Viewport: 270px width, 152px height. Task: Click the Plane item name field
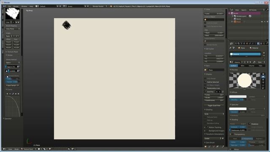(216, 70)
